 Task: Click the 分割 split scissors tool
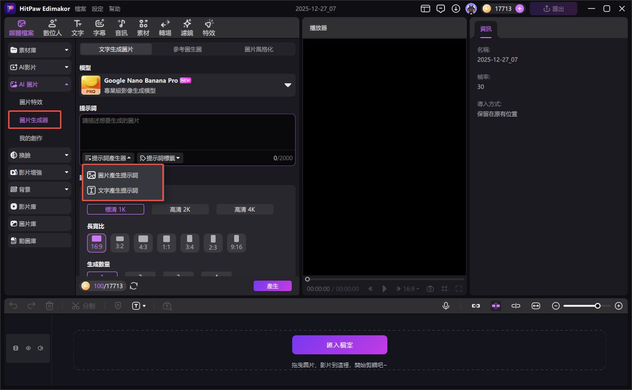[83, 306]
